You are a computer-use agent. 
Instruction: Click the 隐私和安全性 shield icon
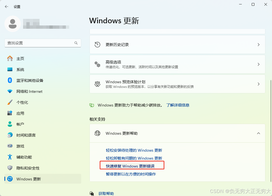point(10,168)
